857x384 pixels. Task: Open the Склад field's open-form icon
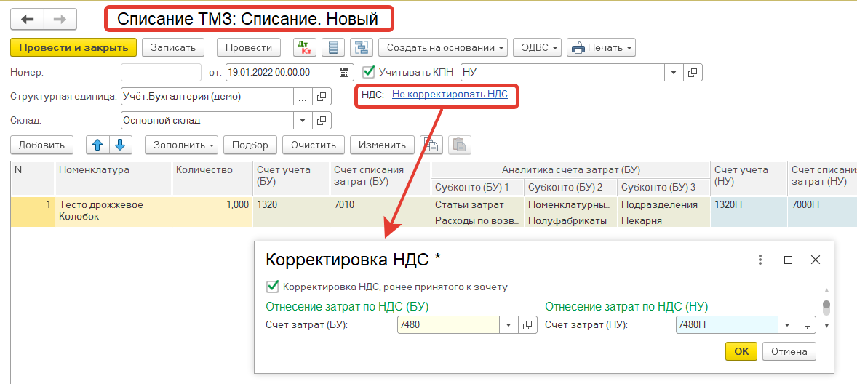click(322, 120)
